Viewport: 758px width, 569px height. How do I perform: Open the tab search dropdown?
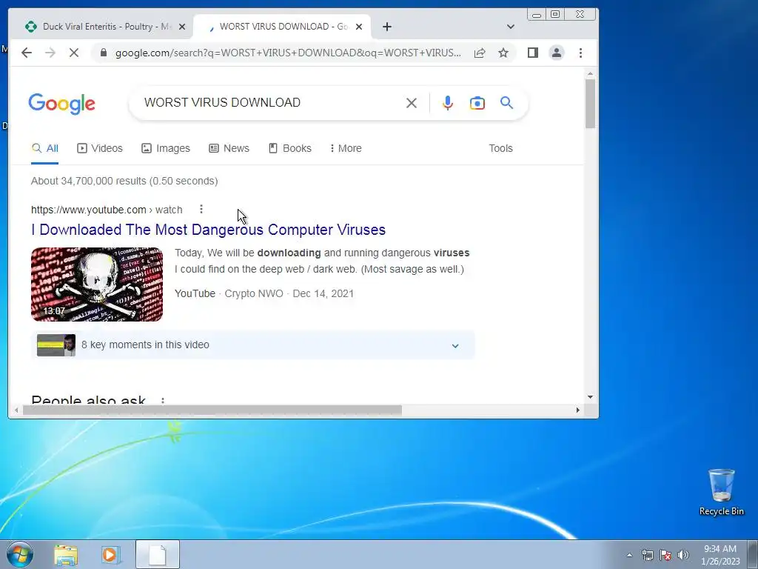(511, 27)
